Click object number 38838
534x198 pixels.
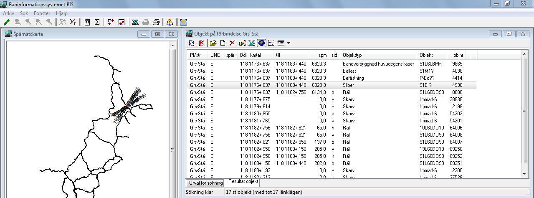[456, 99]
